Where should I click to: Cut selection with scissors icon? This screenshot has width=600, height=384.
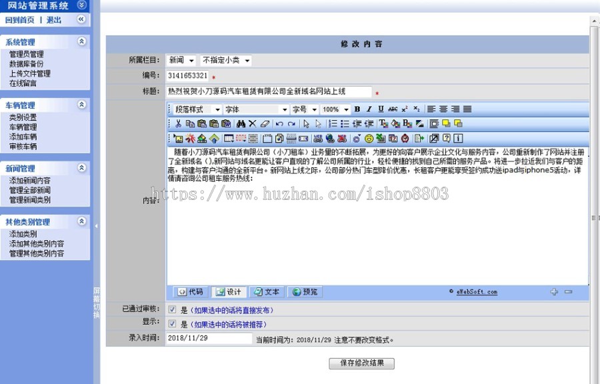tap(178, 123)
